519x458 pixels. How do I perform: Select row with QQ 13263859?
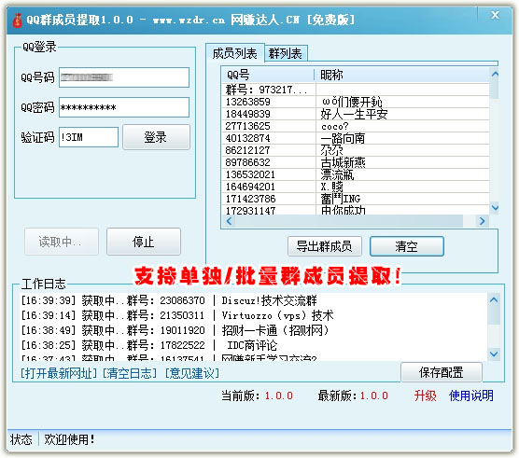click(356, 102)
